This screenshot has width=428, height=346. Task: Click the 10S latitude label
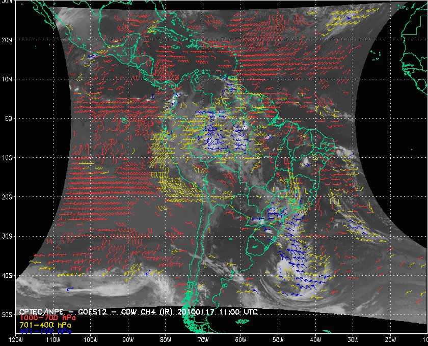7,158
